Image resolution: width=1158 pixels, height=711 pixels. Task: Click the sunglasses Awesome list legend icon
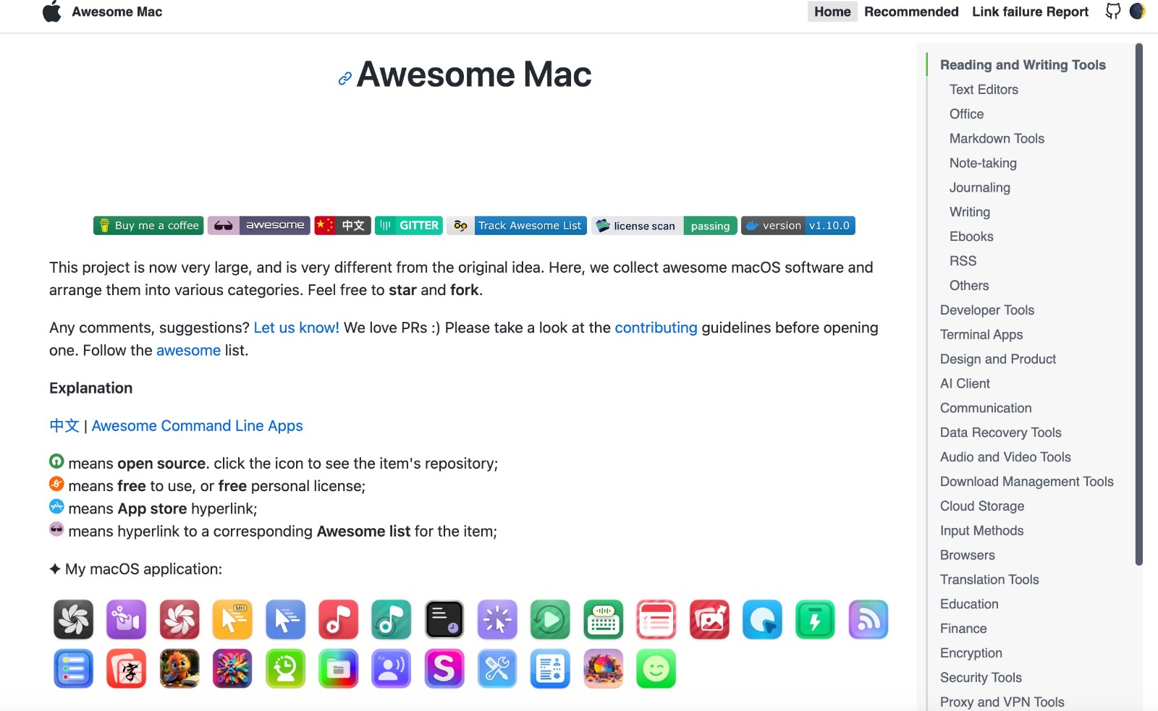click(x=56, y=529)
